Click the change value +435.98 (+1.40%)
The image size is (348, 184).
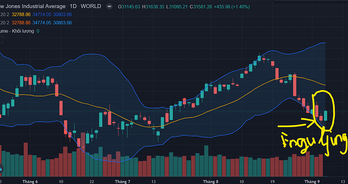[231, 7]
